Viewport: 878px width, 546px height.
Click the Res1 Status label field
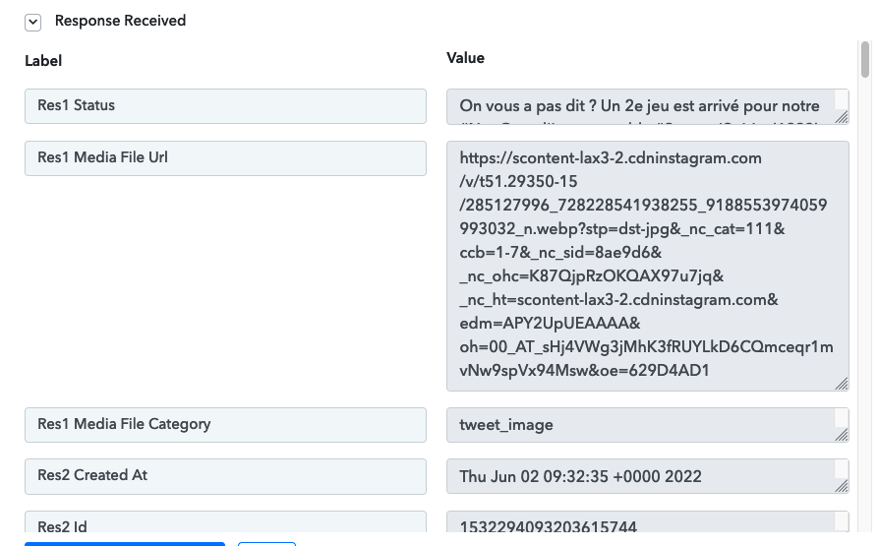pyautogui.click(x=226, y=106)
